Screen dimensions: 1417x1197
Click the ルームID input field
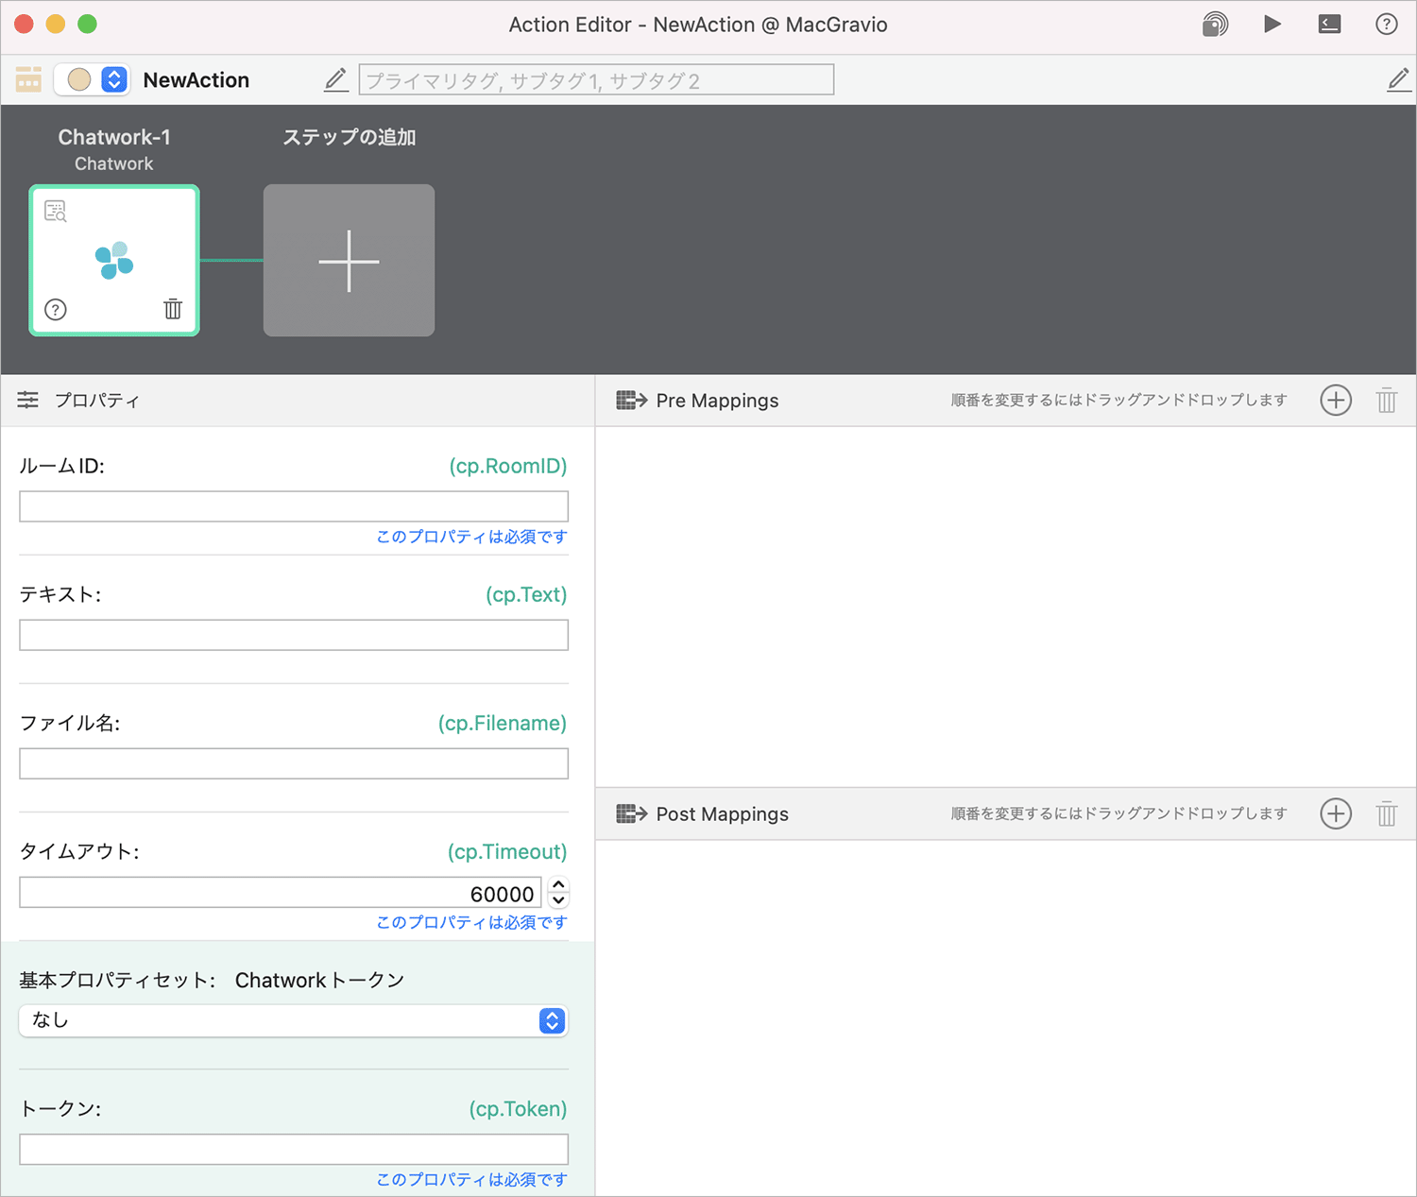point(294,506)
